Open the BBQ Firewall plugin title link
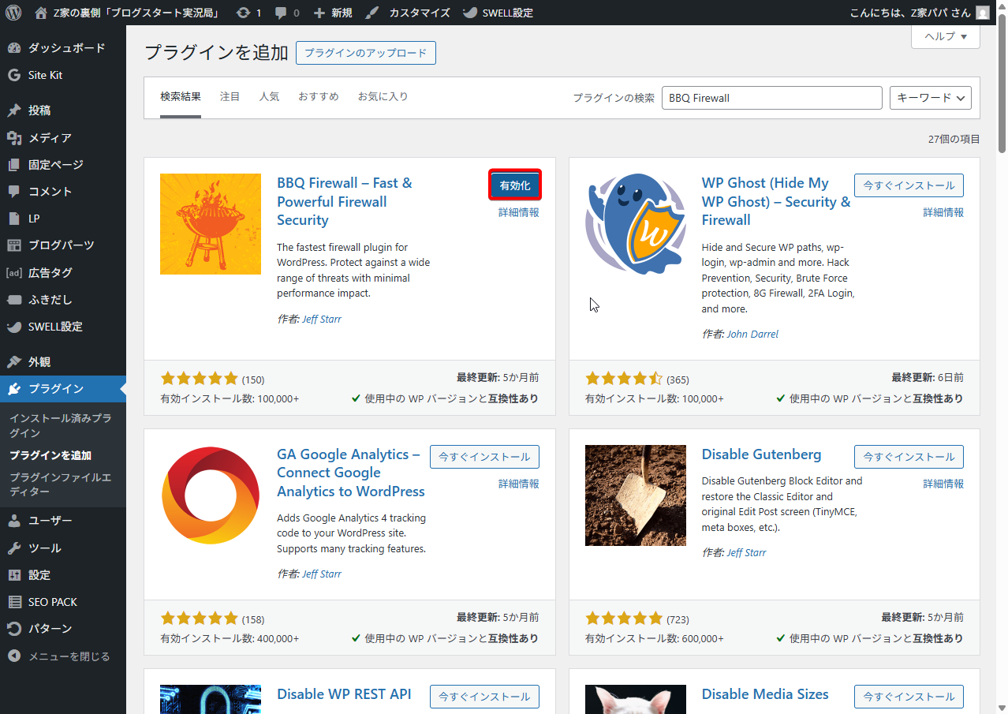Screen dimensions: 1008x714 [345, 201]
